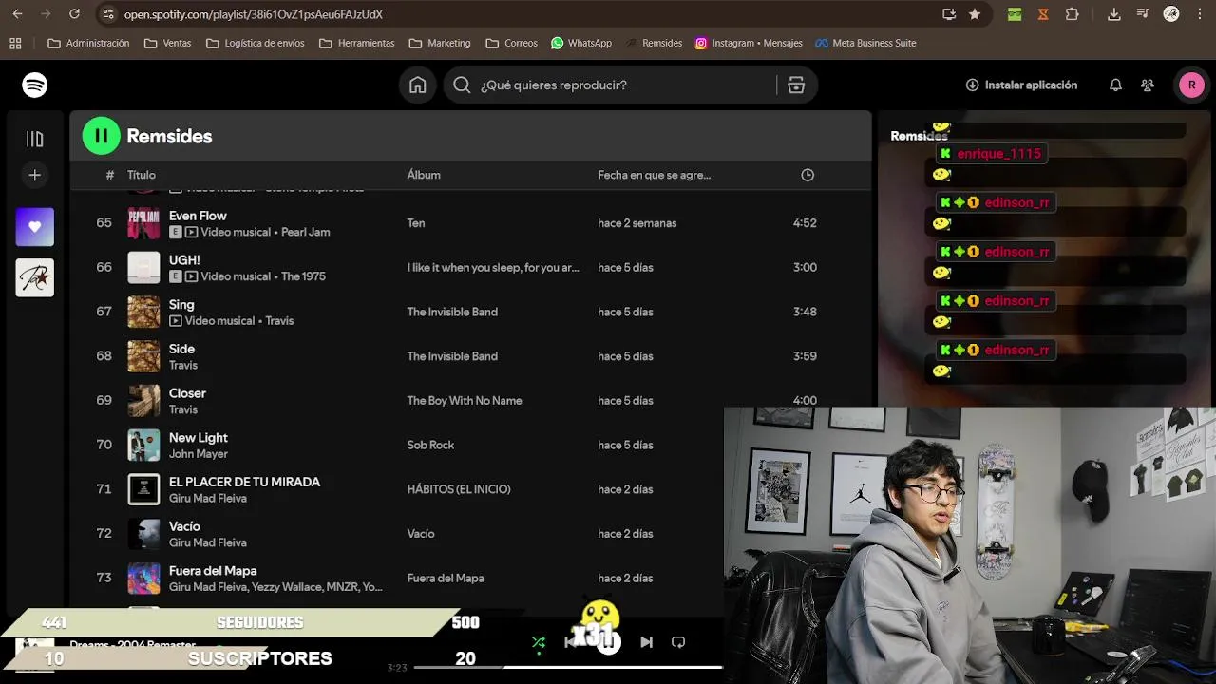This screenshot has width=1216, height=684.
Task: Open the Chrome three-dot menu
Action: (x=1200, y=14)
